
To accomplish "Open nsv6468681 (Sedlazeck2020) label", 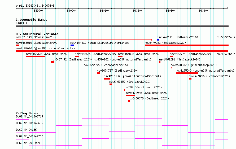I will point(95,54).
